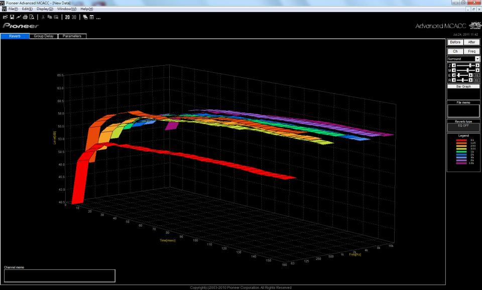
Task: Select the Freq display button
Action: [x=471, y=51]
